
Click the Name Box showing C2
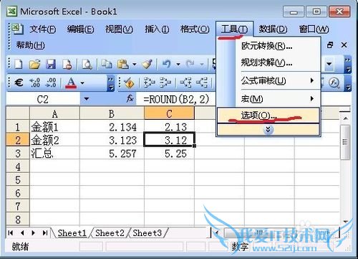[43, 99]
